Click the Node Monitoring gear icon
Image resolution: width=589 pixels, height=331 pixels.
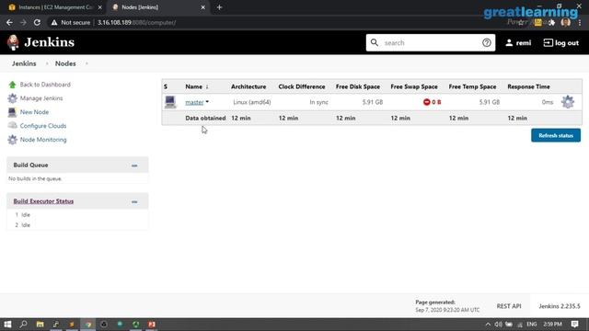click(x=12, y=140)
